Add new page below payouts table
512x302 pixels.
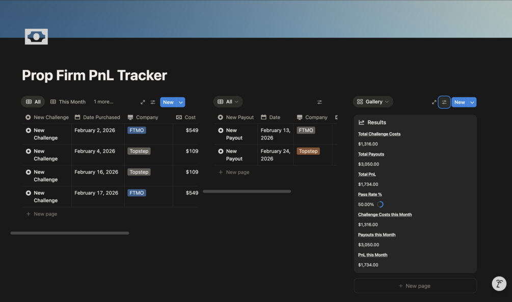click(234, 172)
